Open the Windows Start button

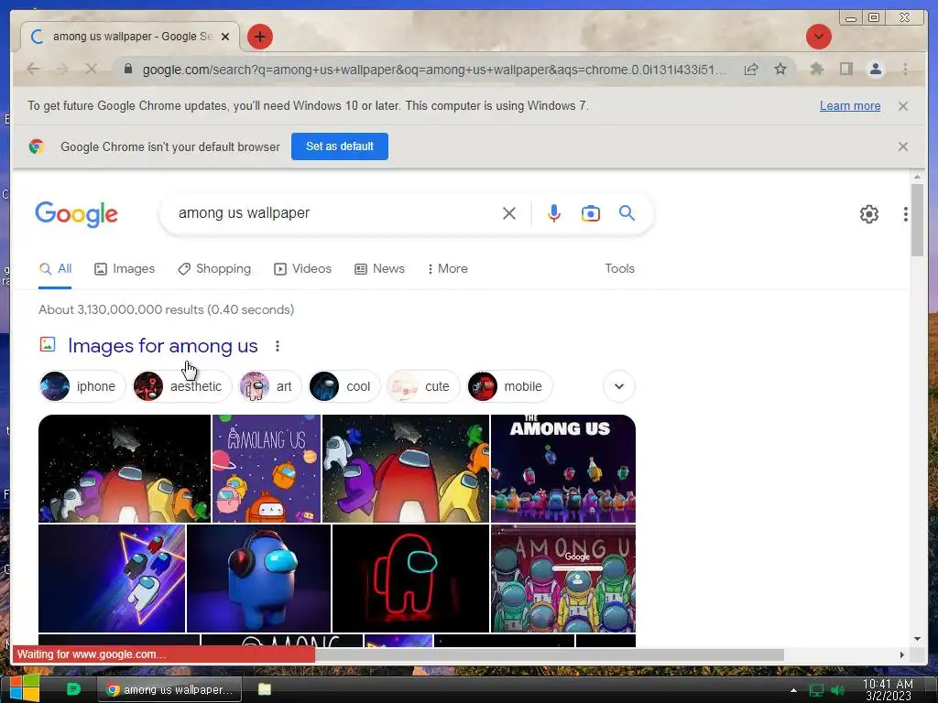coord(24,688)
